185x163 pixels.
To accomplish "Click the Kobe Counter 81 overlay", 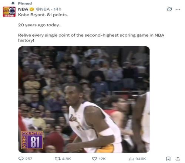I will [x=32, y=140].
